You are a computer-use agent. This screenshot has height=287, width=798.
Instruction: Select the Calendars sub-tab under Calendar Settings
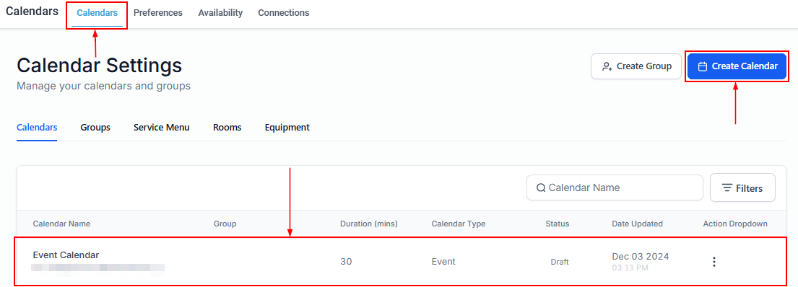tap(37, 128)
